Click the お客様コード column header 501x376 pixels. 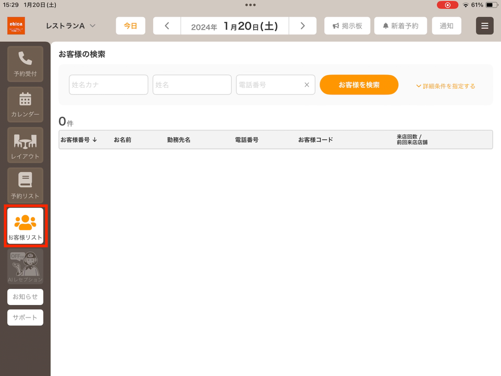[x=315, y=140]
